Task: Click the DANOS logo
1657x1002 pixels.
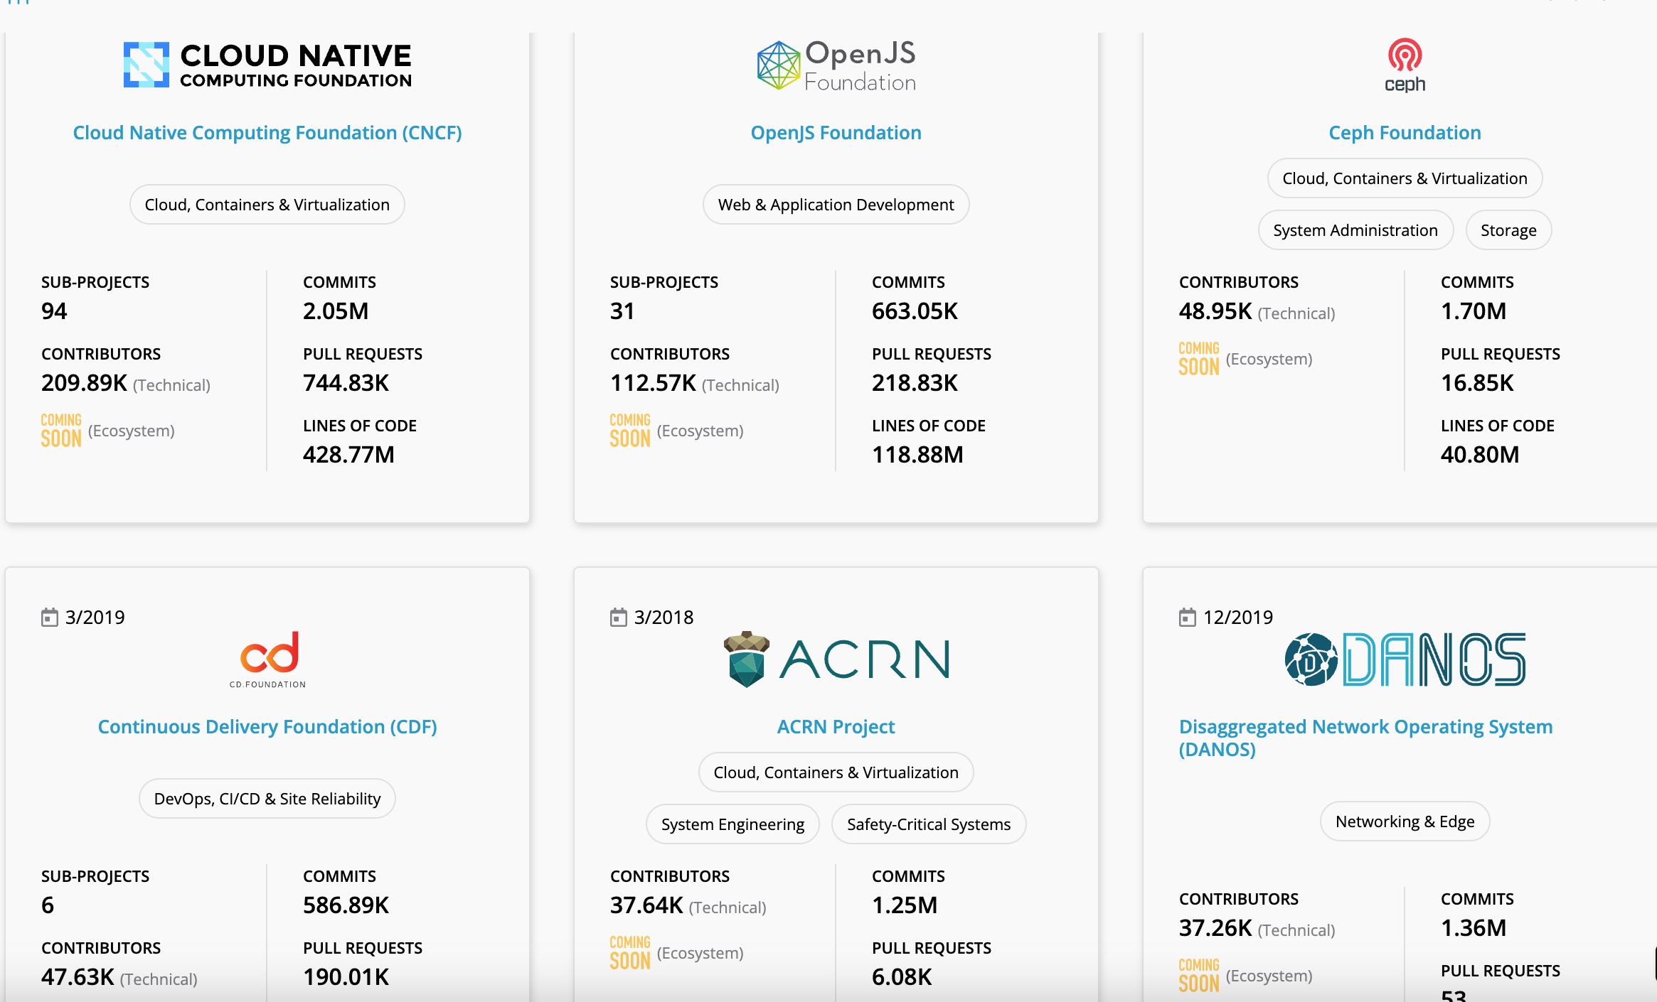Action: point(1405,659)
